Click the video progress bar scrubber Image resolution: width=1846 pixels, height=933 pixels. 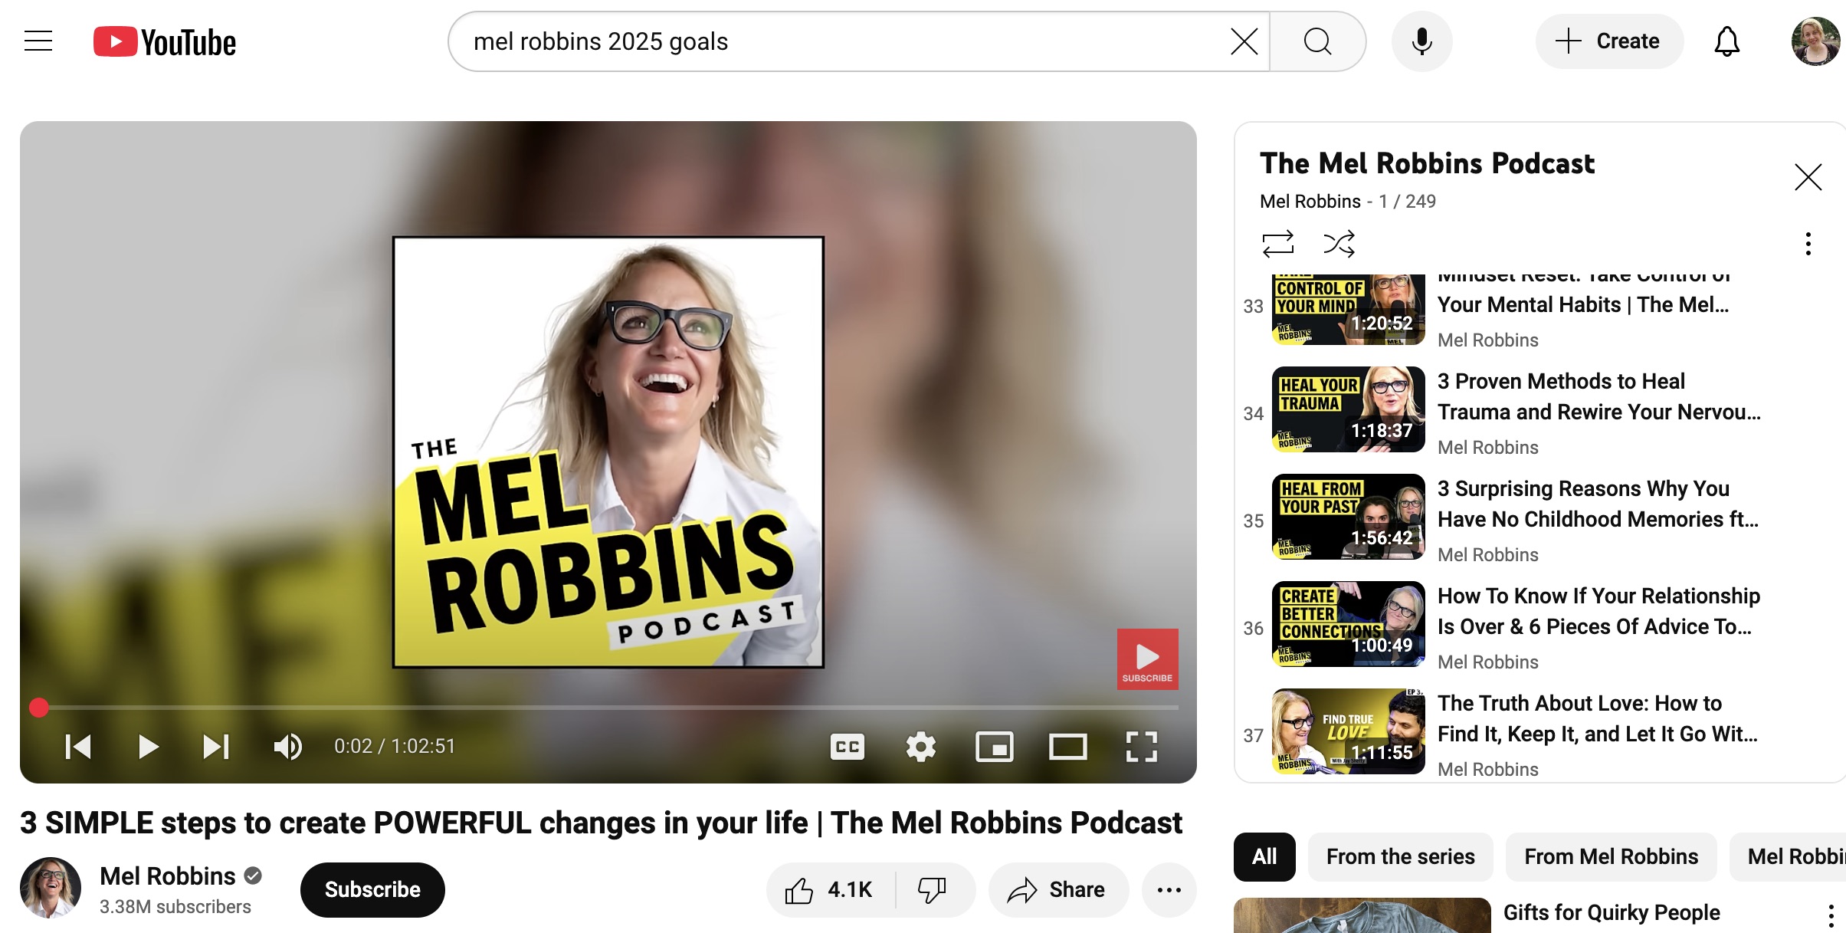click(x=39, y=707)
